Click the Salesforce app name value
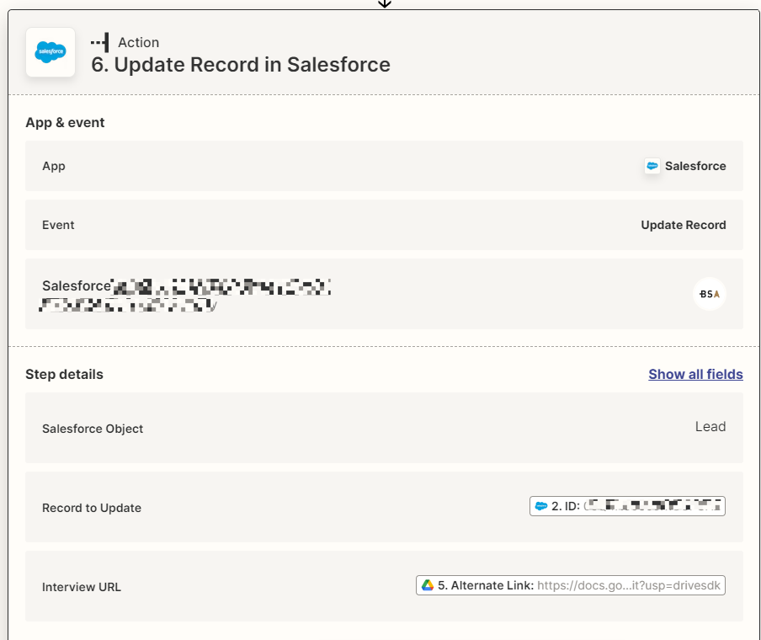 click(x=695, y=166)
